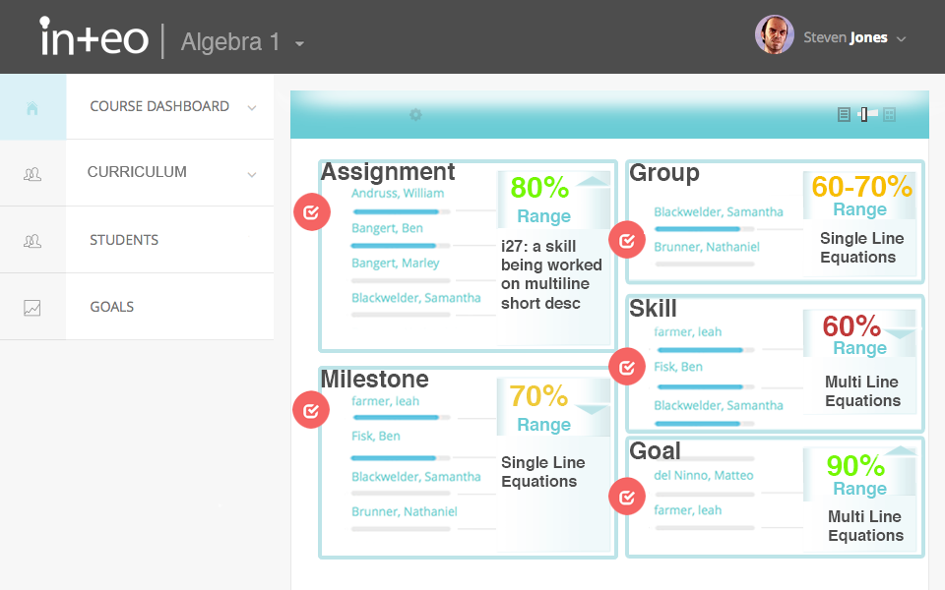Toggle red check badge on Assignment card
945x590 pixels.
(x=312, y=212)
